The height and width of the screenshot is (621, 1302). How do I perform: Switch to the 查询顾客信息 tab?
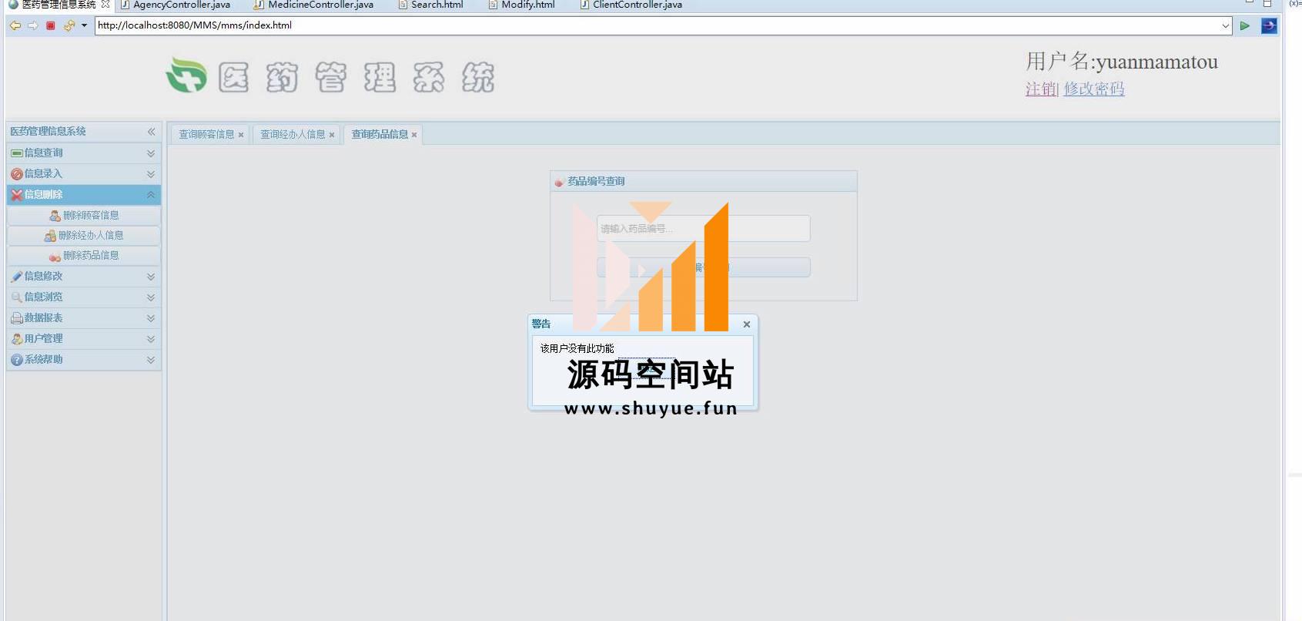[x=206, y=135]
